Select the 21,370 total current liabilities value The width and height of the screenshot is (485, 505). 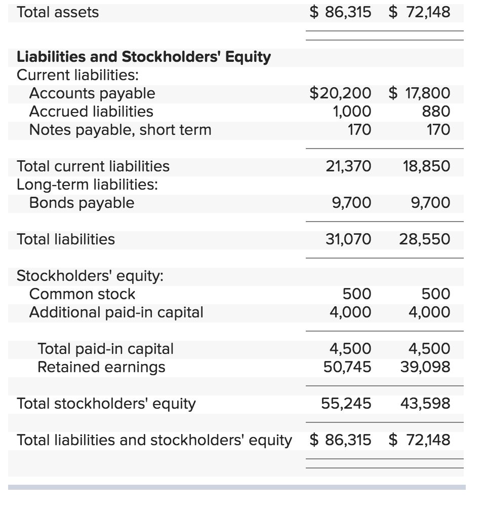tap(348, 166)
